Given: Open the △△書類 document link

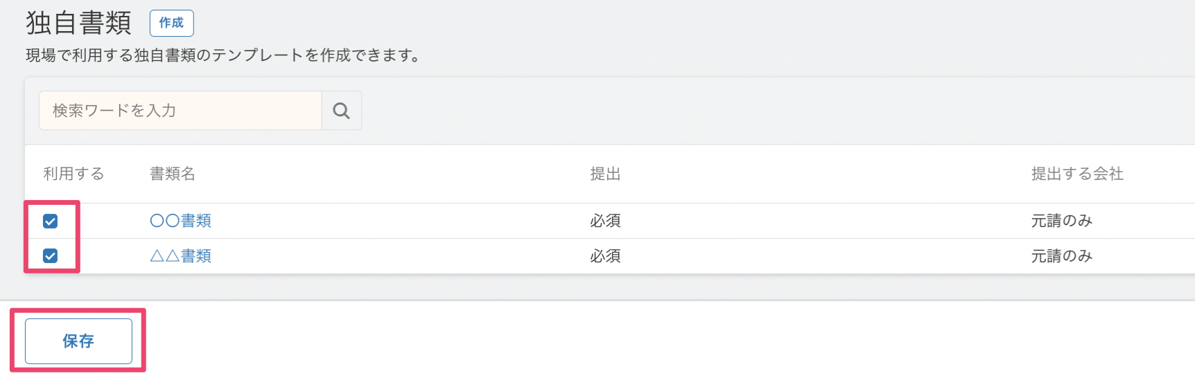Looking at the screenshot, I should pyautogui.click(x=180, y=256).
